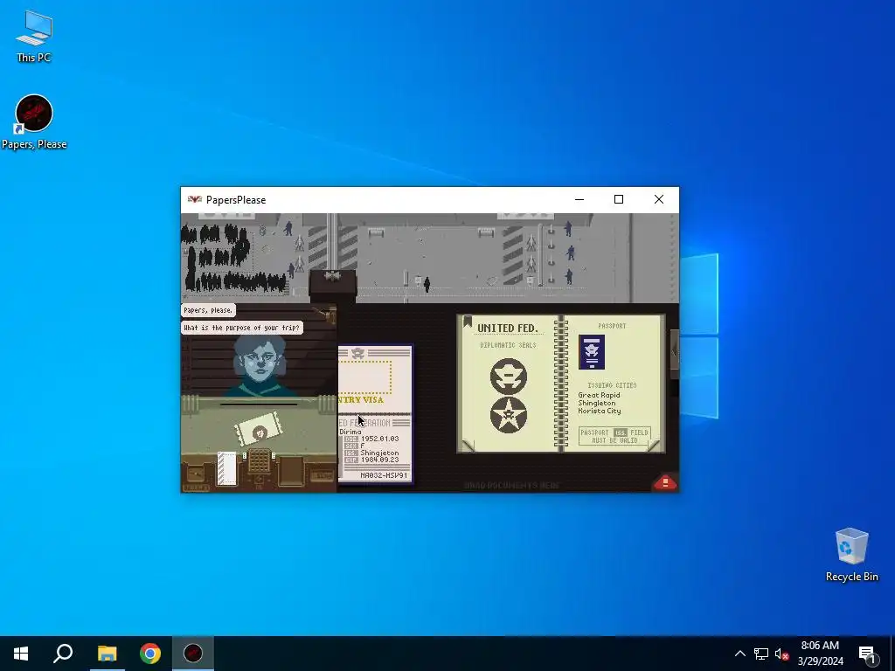Open the Windows Start menu

[21, 654]
